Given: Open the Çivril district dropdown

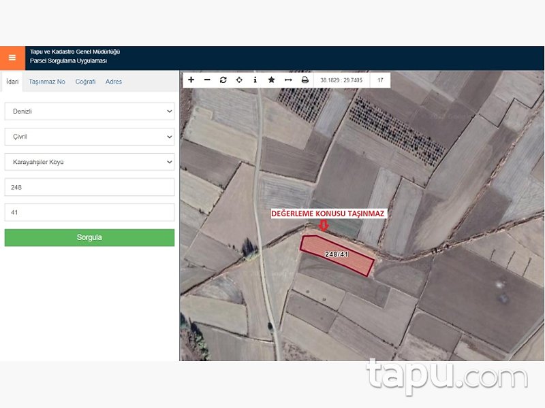Looking at the screenshot, I should pos(89,137).
